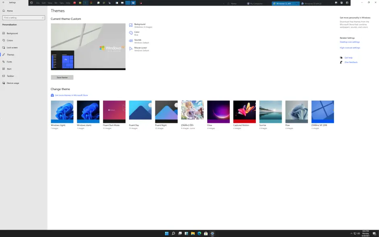Open VMware Tabs menu

point(62,3)
